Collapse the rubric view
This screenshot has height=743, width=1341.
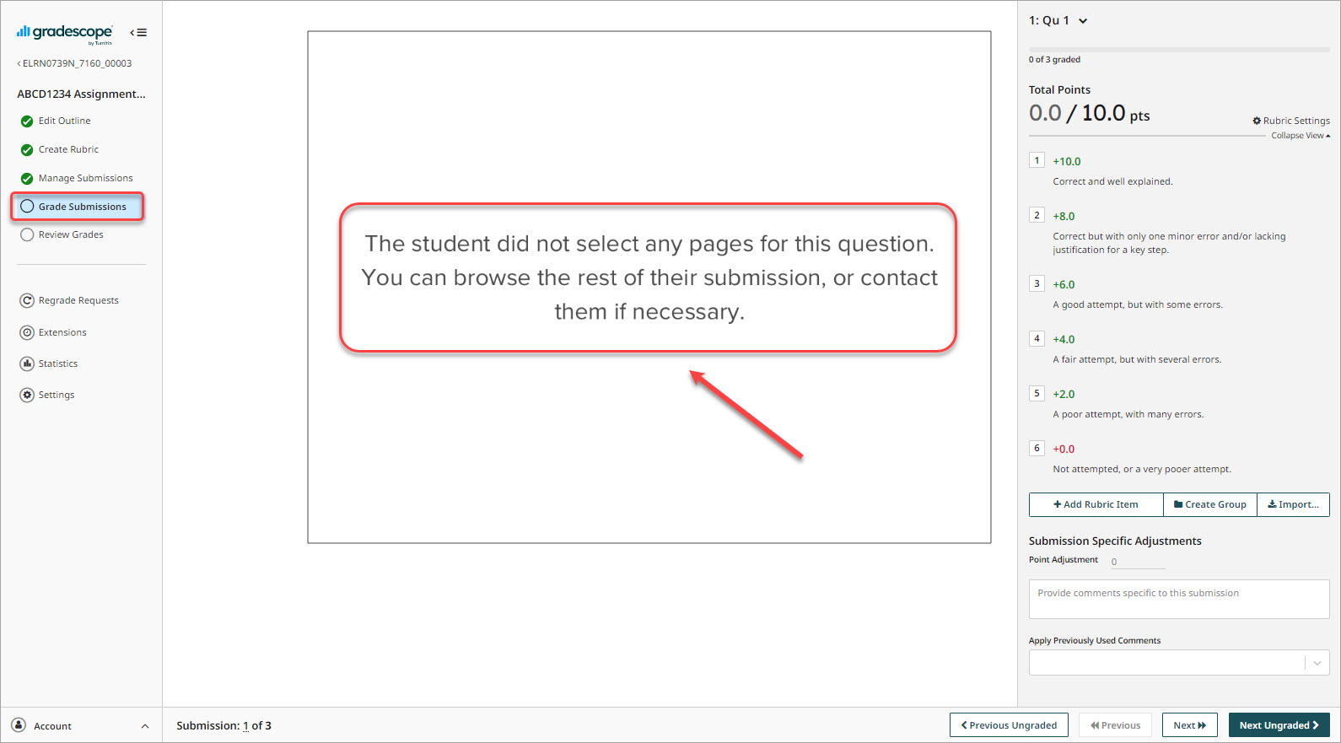click(x=1301, y=135)
